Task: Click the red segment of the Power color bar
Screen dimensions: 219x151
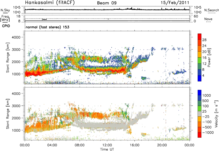Action: tap(200, 37)
